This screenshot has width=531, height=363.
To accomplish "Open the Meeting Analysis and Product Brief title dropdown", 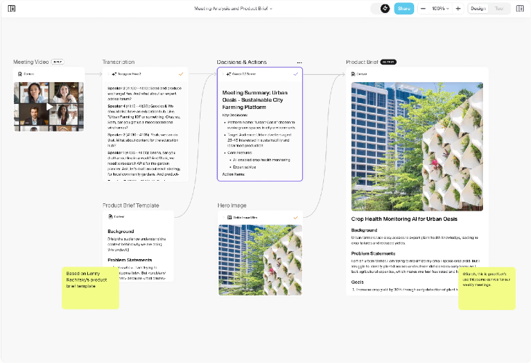I will pos(233,9).
